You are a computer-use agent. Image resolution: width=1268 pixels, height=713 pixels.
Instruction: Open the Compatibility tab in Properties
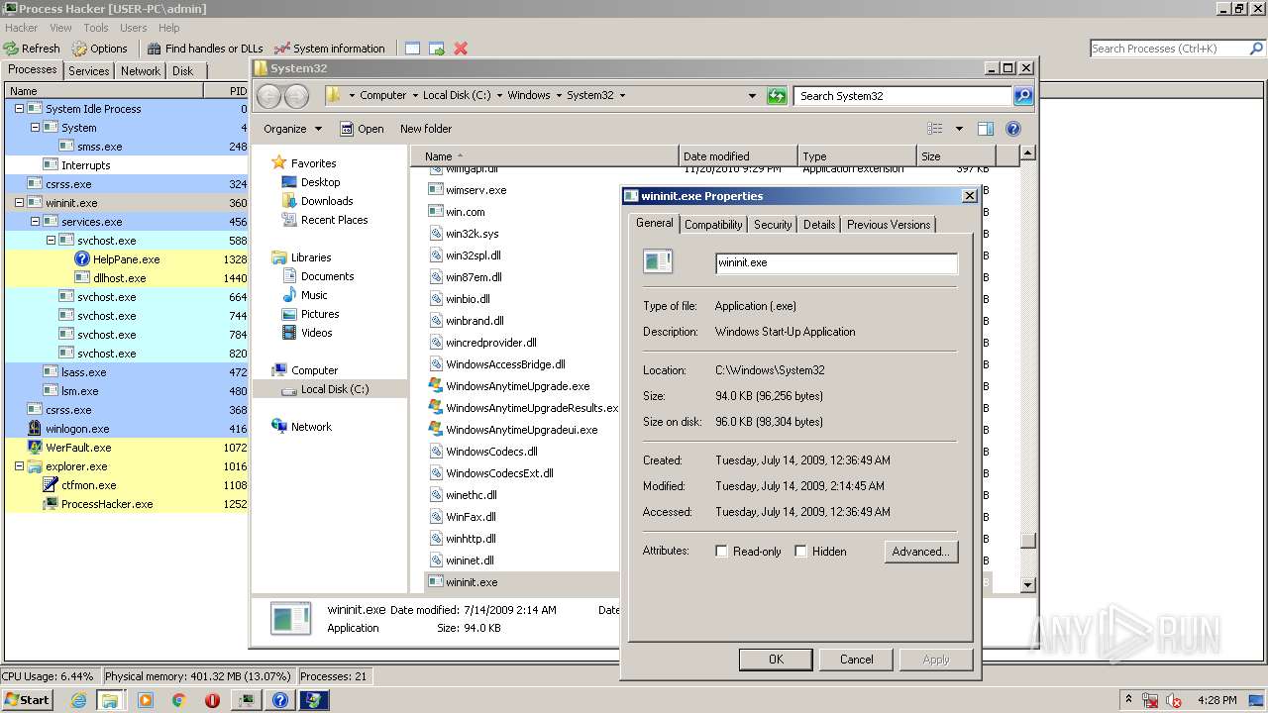[x=713, y=225]
